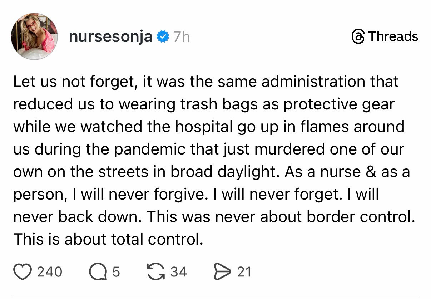Repost using the circular arrows icon

[x=156, y=272]
